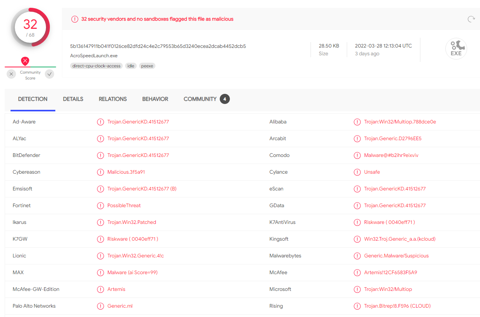Click the warning icon for Emsisoft
Image resolution: width=480 pixels, height=317 pixels.
(101, 189)
